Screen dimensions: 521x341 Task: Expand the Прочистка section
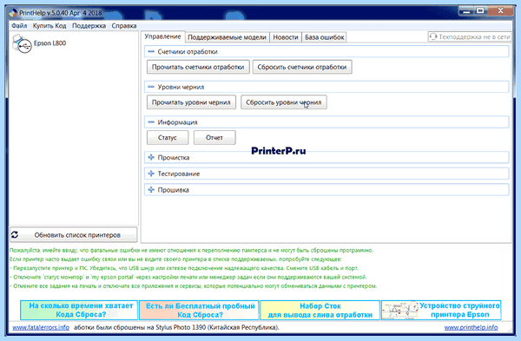151,157
